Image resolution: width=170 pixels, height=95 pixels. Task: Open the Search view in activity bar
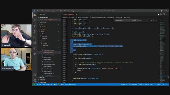coord(35,20)
